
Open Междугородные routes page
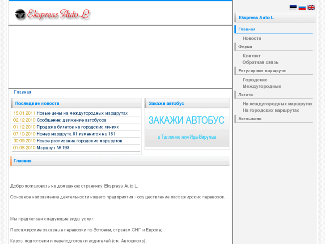pyautogui.click(x=262, y=86)
